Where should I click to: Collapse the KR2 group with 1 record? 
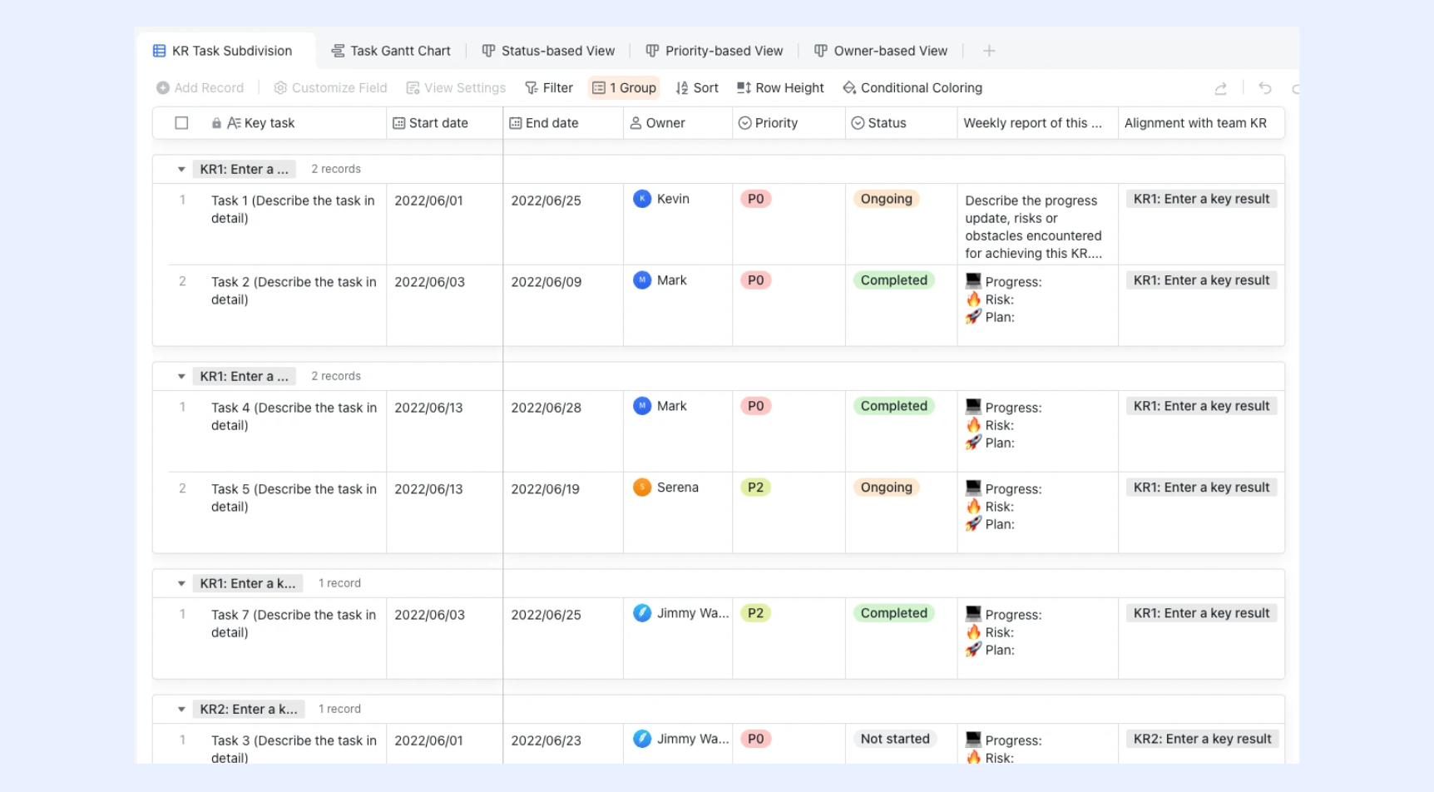point(181,709)
